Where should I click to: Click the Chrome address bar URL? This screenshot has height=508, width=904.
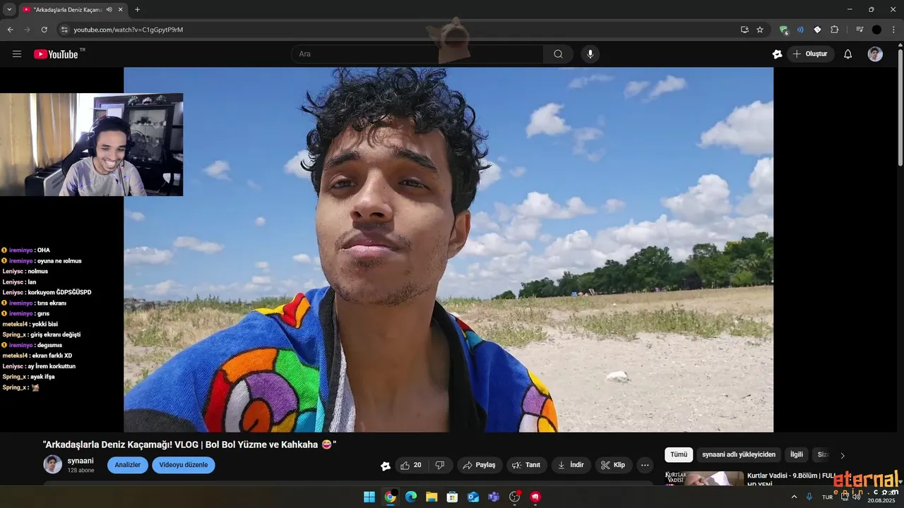tap(129, 30)
